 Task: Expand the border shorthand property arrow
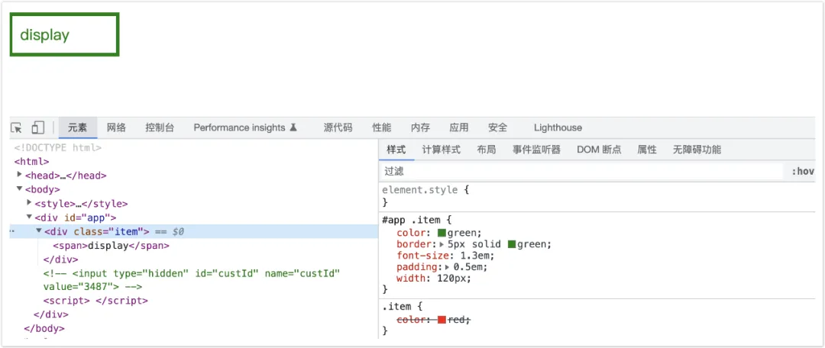click(442, 244)
